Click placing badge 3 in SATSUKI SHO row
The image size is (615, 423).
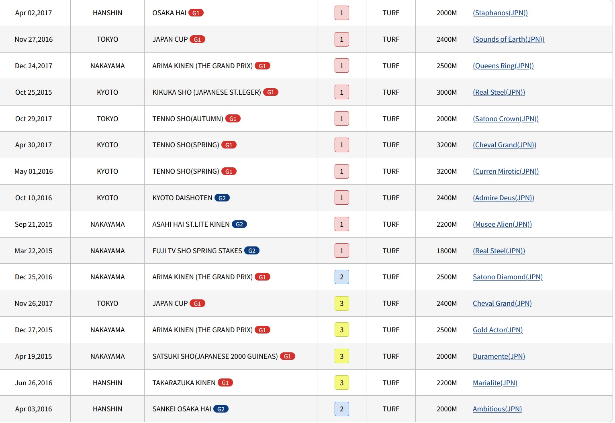tap(342, 356)
